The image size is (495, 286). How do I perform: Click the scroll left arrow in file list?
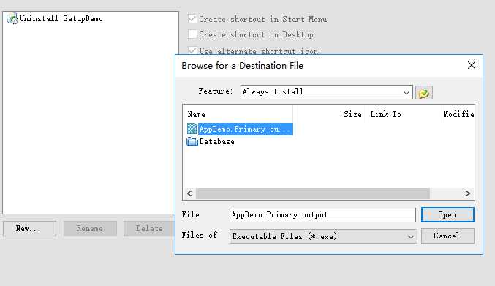point(189,193)
